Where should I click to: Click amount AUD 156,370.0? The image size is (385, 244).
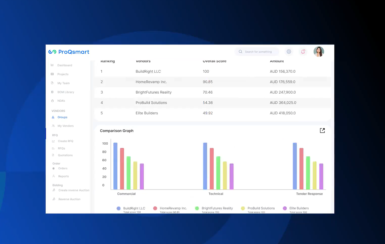(x=283, y=71)
